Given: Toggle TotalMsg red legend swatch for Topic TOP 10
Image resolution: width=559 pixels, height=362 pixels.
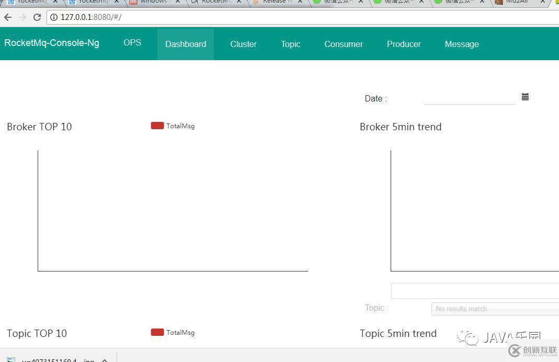Looking at the screenshot, I should [x=157, y=332].
